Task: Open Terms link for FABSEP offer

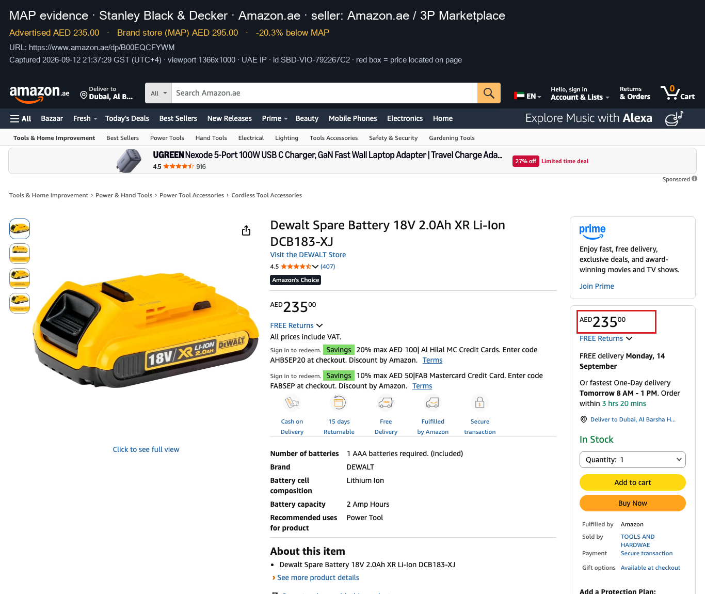Action: 422,386
